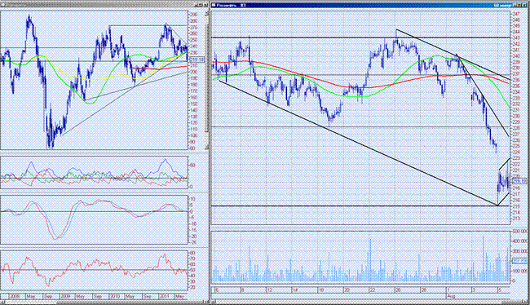Click the Роснефть chart window icon
Image resolution: width=530 pixels, height=305 pixels.
tap(214, 5)
